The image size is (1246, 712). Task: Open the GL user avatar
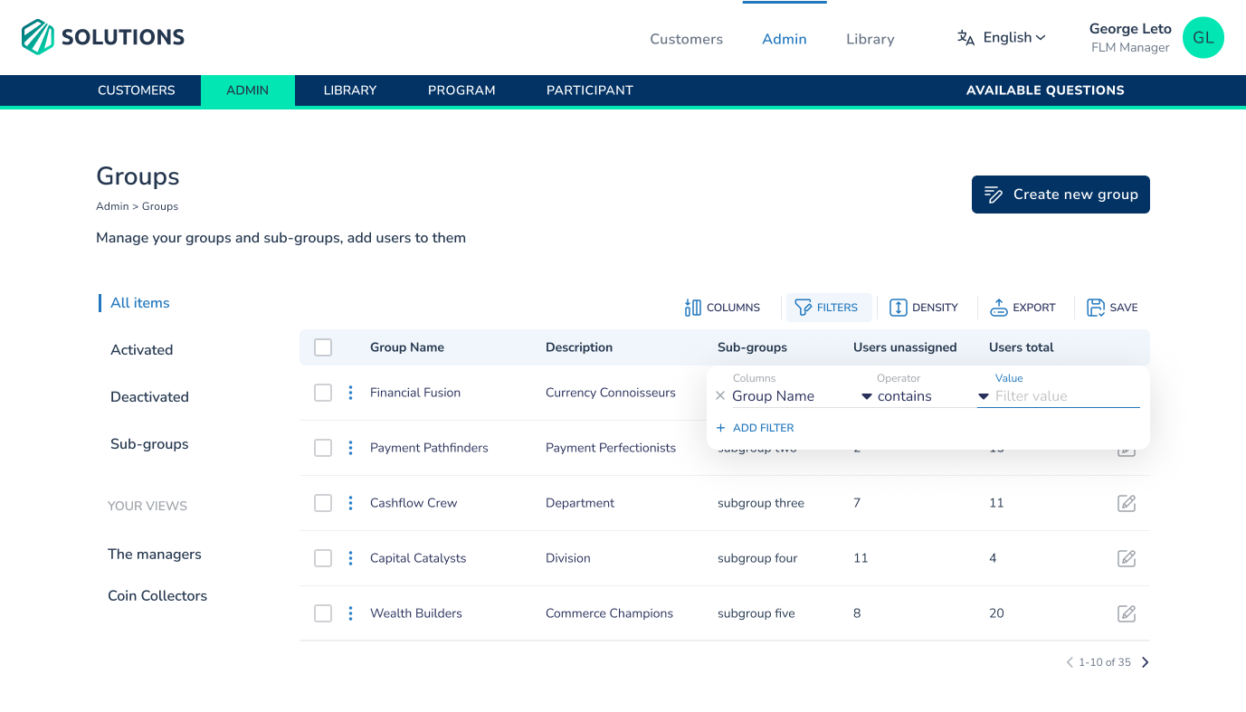(x=1203, y=38)
